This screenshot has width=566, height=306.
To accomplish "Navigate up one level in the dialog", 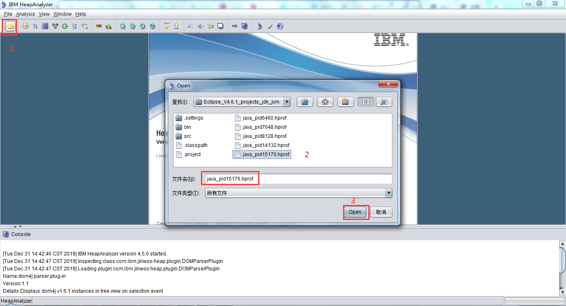I will 305,102.
